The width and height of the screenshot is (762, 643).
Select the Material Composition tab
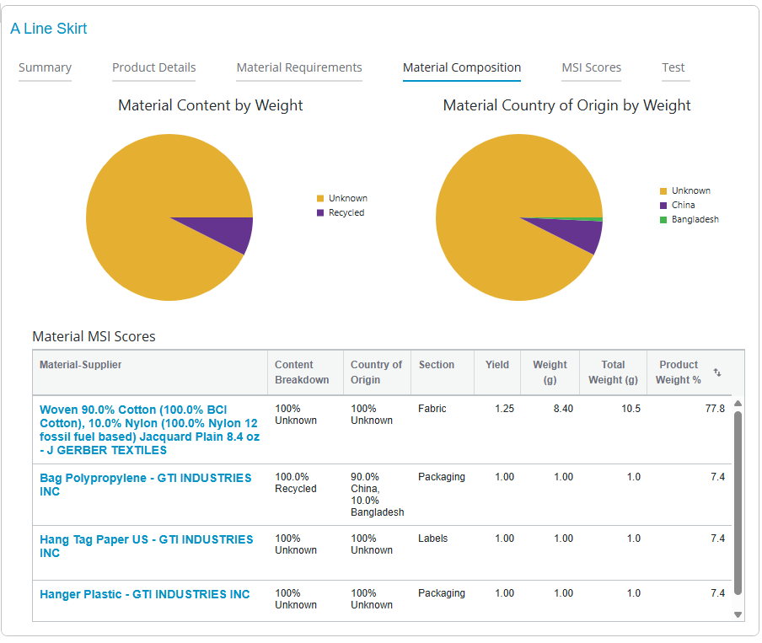[462, 67]
